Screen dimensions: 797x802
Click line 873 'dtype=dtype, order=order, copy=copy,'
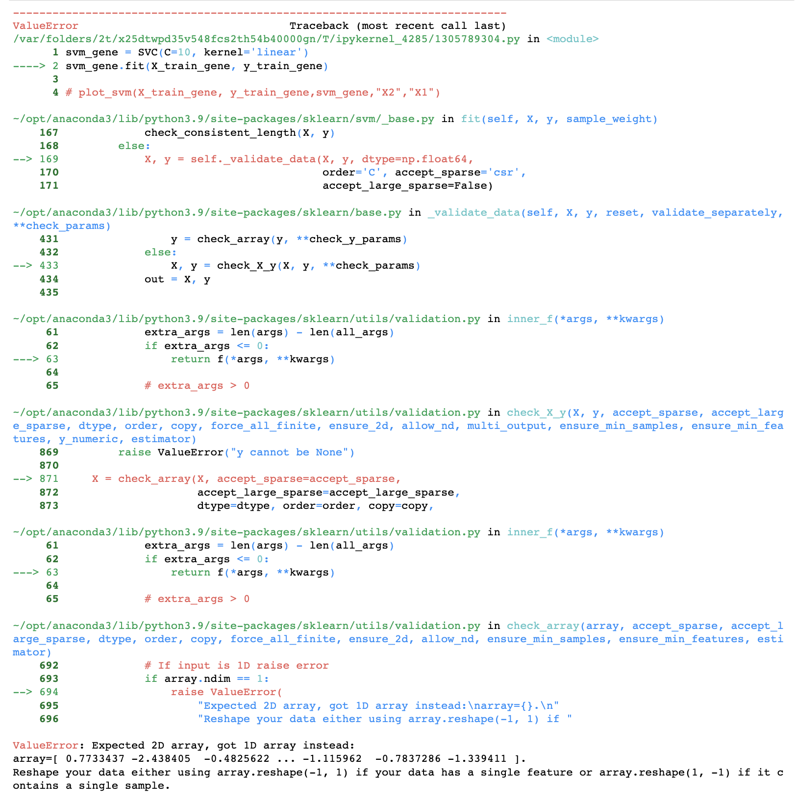click(315, 506)
